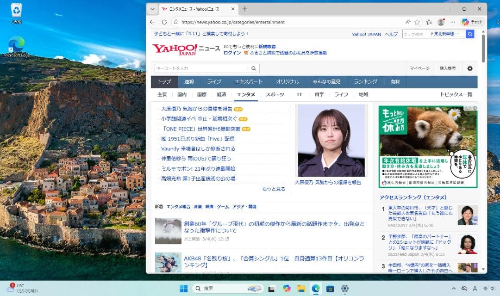Open the ONE PIECE 世界累計6億部突破 headline
500x296 pixels.
(201, 129)
